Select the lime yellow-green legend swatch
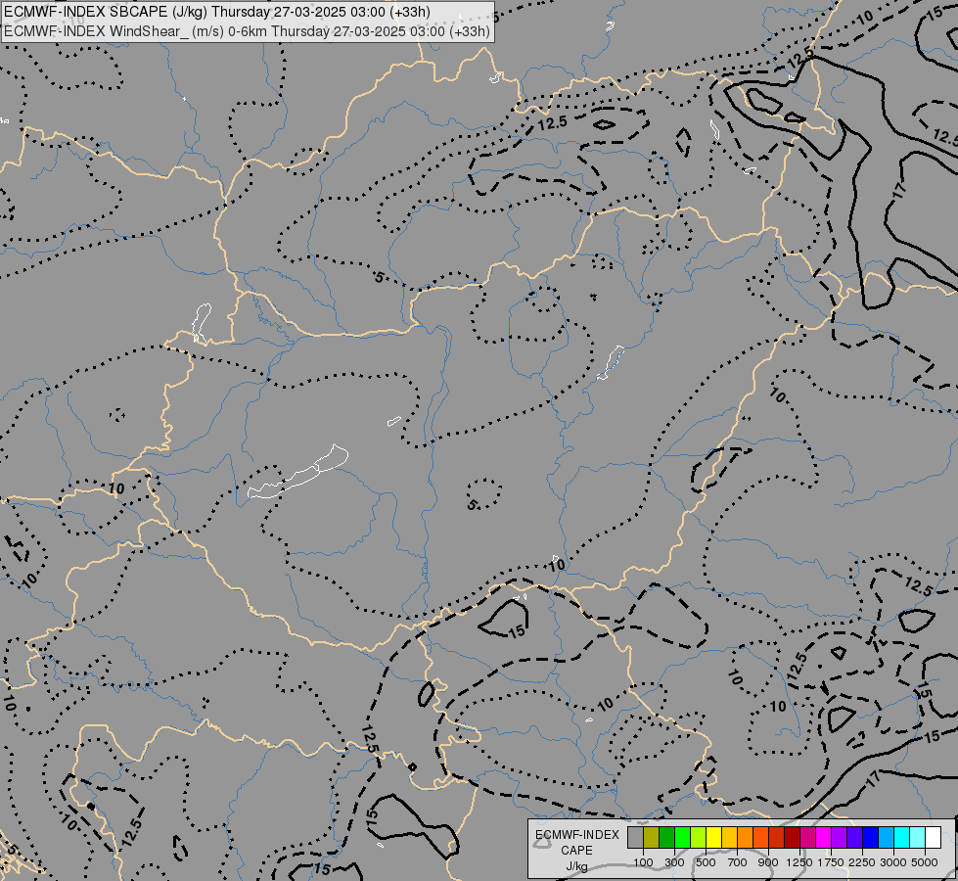The width and height of the screenshot is (958, 881). click(x=699, y=838)
